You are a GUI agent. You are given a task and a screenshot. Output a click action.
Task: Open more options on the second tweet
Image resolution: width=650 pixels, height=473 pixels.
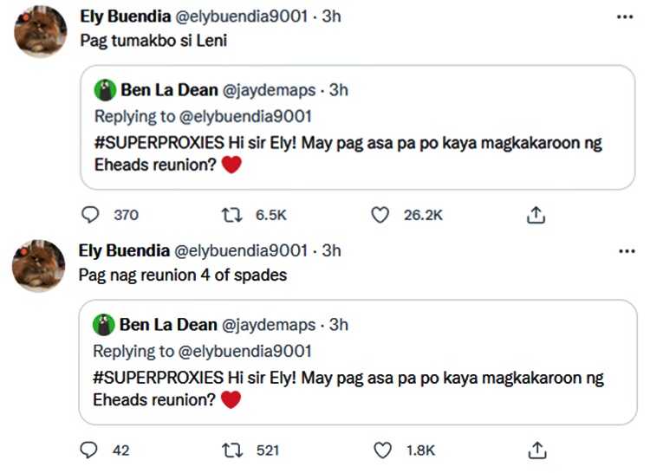(625, 251)
